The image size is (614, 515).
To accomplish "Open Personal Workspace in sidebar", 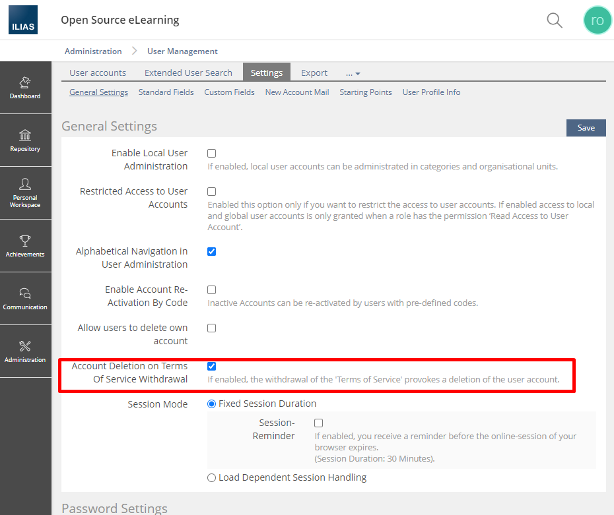I will click(x=25, y=193).
